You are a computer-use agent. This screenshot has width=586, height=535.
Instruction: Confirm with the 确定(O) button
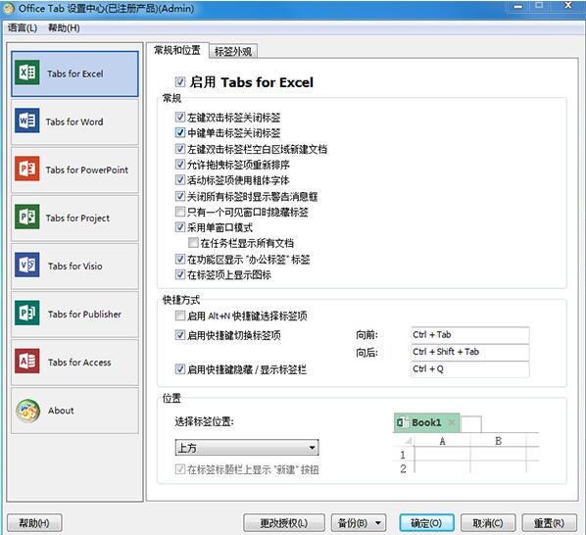(x=426, y=523)
